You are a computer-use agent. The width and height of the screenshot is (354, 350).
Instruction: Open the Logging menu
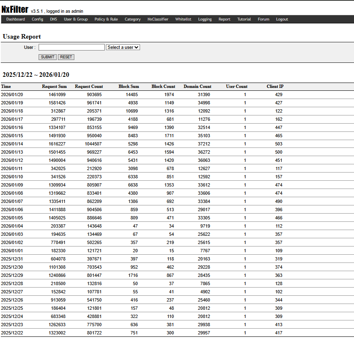pos(205,19)
